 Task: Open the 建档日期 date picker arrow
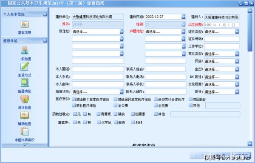coord(184,17)
